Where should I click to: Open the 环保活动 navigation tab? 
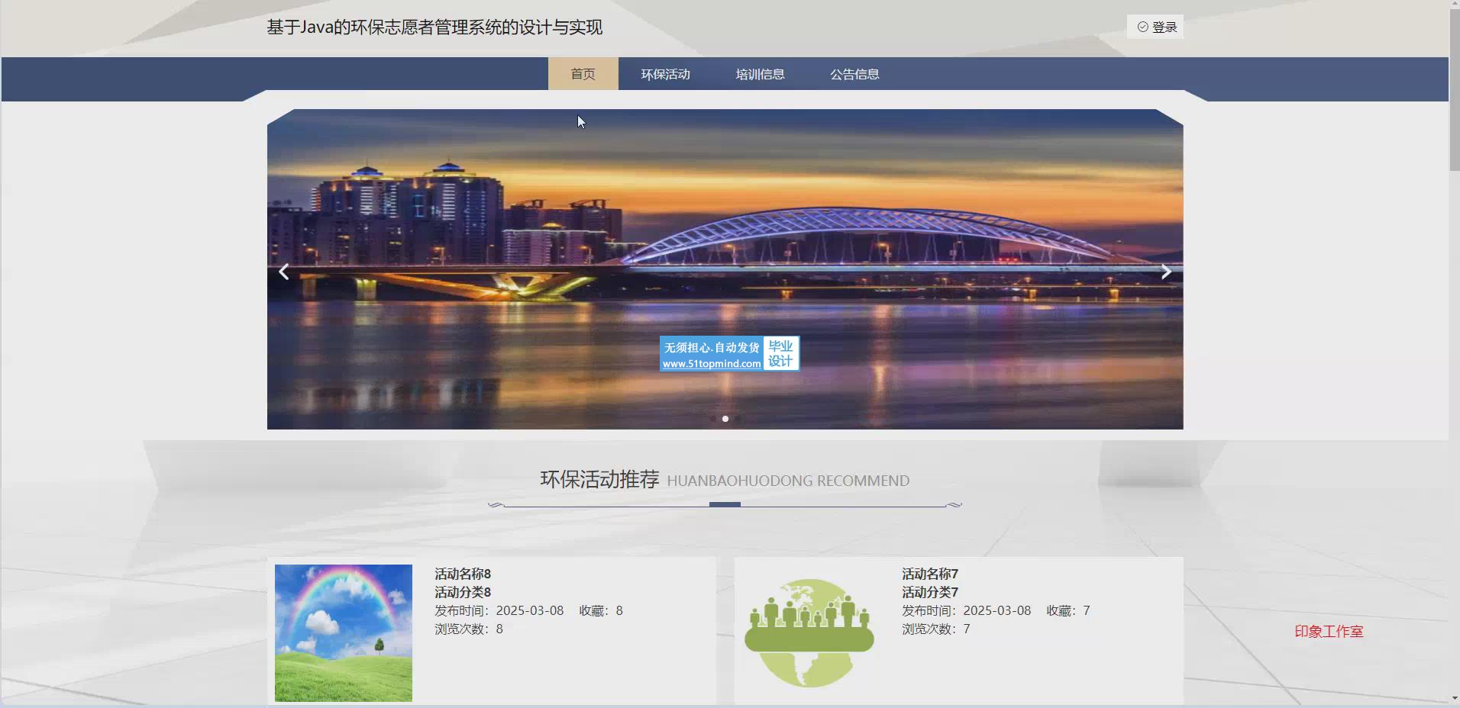tap(665, 74)
